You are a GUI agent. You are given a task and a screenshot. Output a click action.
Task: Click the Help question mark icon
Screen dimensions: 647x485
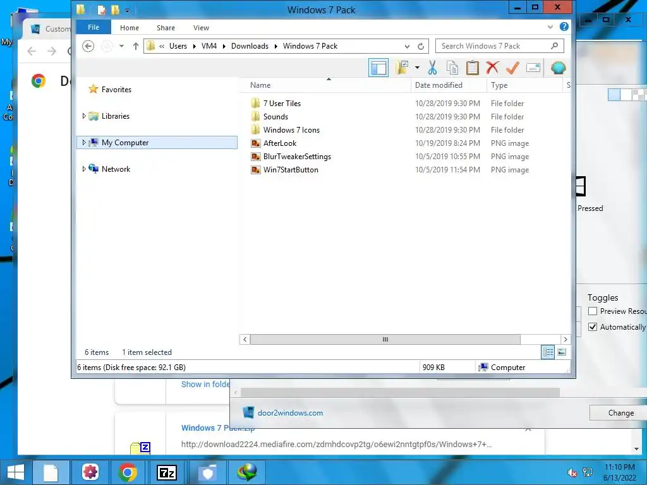click(564, 27)
